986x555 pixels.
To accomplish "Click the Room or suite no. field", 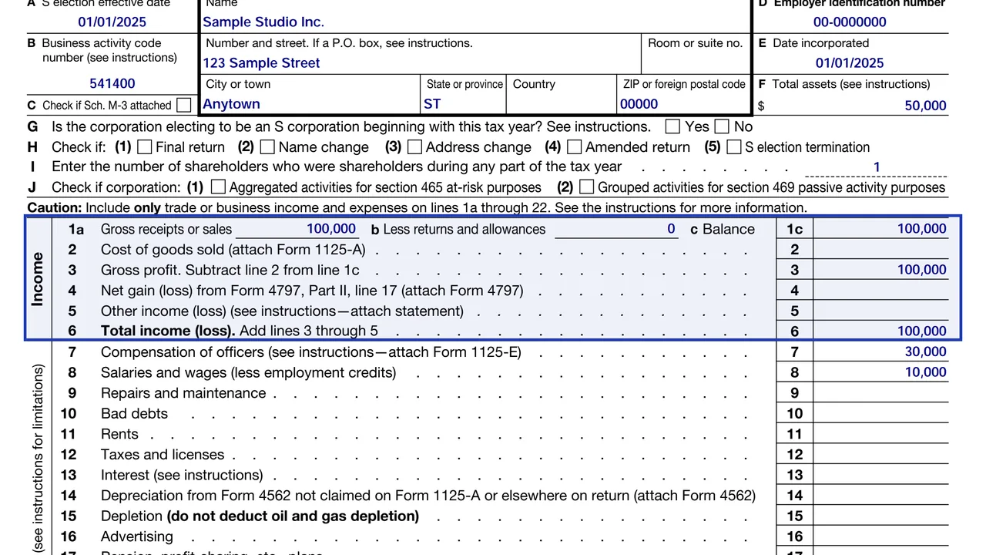I will 696,62.
